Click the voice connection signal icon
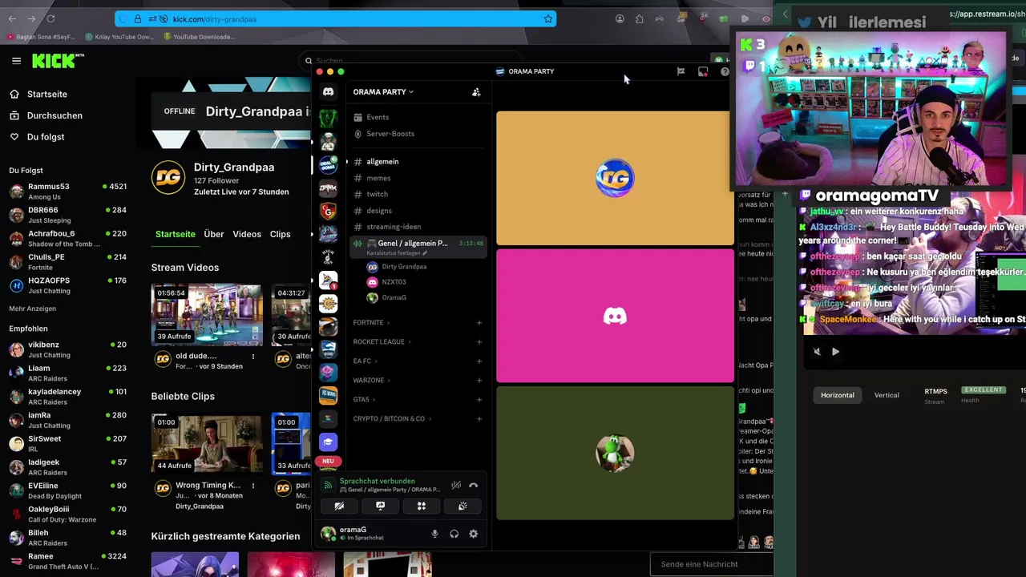This screenshot has width=1026, height=577. pyautogui.click(x=328, y=485)
